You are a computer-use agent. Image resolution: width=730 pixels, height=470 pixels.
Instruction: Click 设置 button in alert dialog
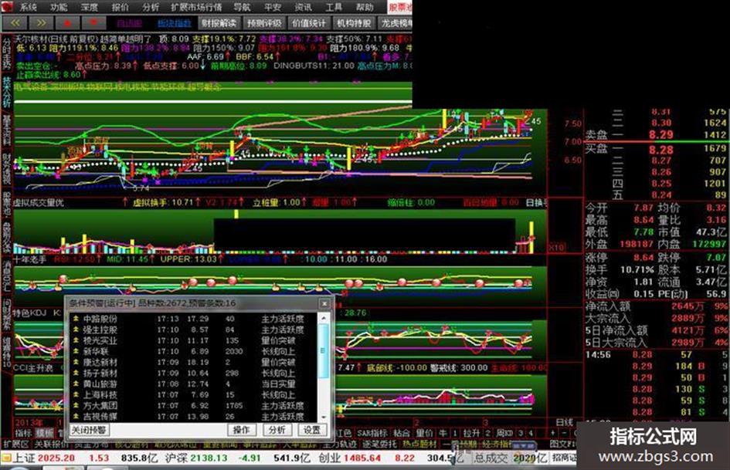point(312,430)
